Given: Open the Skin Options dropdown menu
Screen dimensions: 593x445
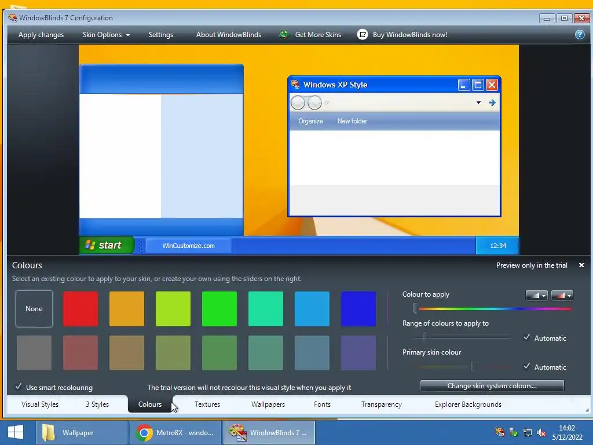Looking at the screenshot, I should point(107,35).
